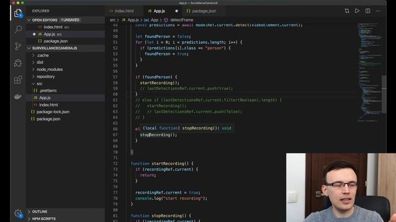Screen dimensions: 396x222
Task: Click the foundPerson = true statement
Action: click(166, 54)
